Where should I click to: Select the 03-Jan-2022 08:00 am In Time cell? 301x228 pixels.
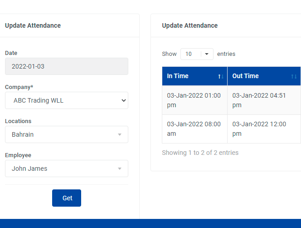(194, 129)
